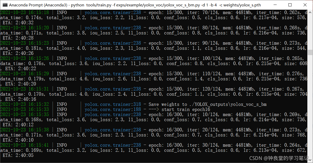Click timestamp 2021-10-23 16:15:32

click(25, 104)
